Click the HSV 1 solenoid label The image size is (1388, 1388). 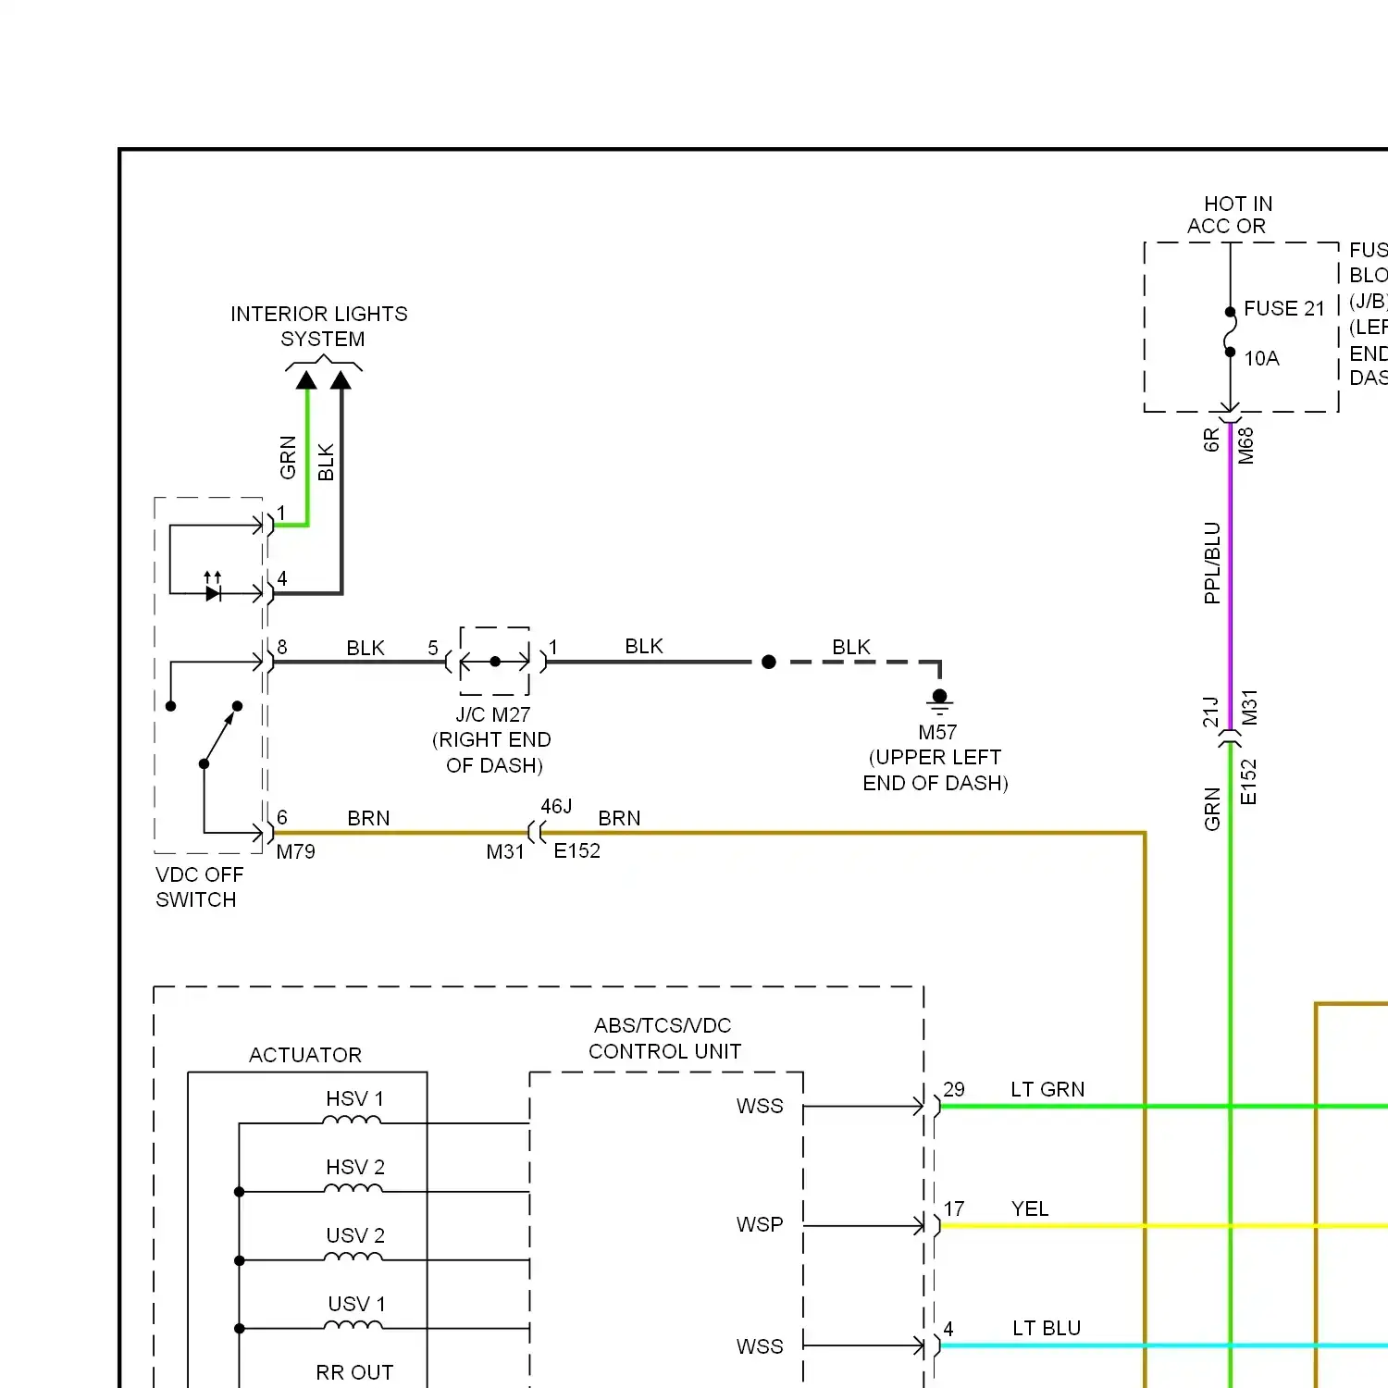click(x=354, y=1098)
